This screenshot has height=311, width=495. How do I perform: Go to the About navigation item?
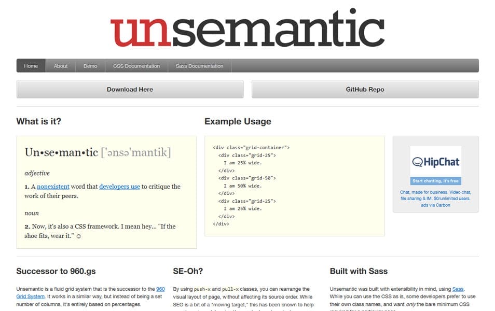coord(60,66)
